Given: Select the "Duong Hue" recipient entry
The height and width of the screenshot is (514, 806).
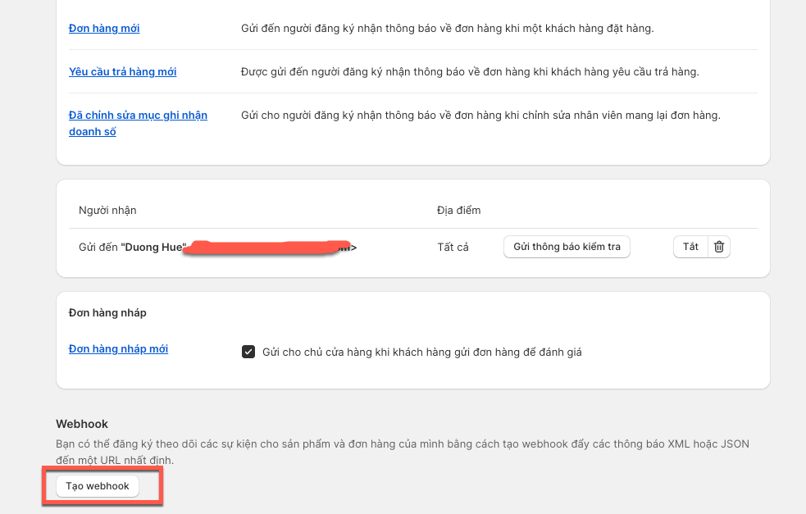Looking at the screenshot, I should pos(154,247).
